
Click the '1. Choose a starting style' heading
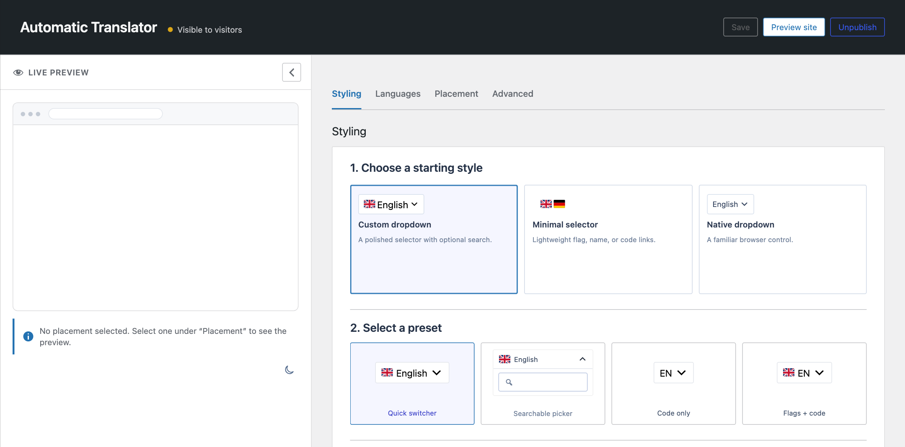coord(416,168)
